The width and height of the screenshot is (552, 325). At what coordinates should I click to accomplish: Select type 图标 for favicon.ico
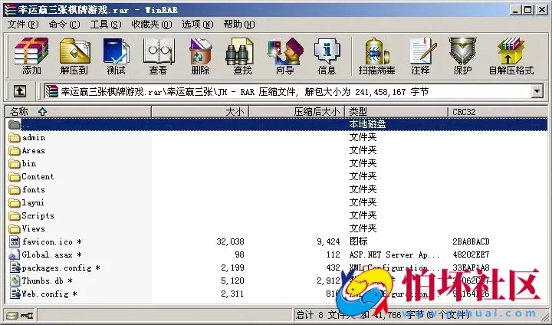[x=358, y=241]
